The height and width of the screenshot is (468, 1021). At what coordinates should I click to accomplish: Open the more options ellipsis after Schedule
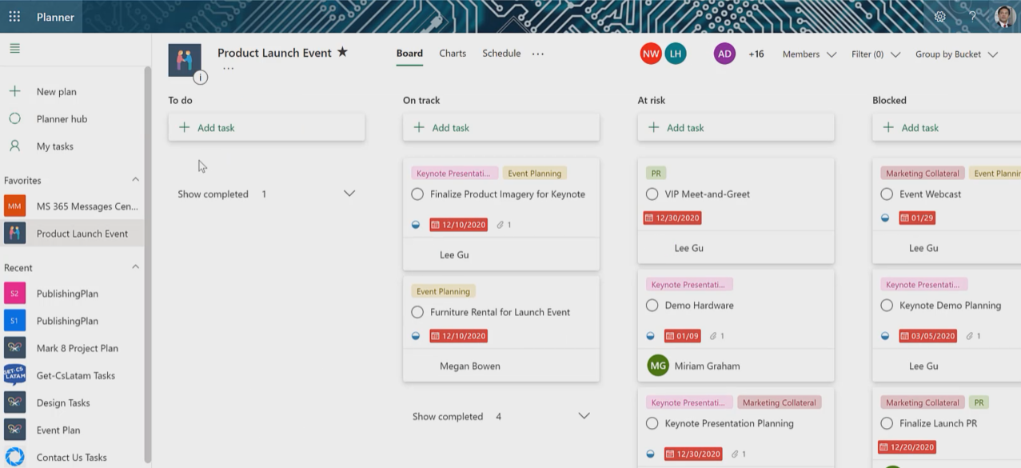pos(538,54)
